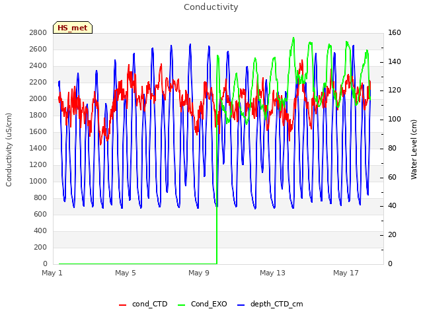
Task: Click the May 17 x-axis label
Action: tap(346, 273)
